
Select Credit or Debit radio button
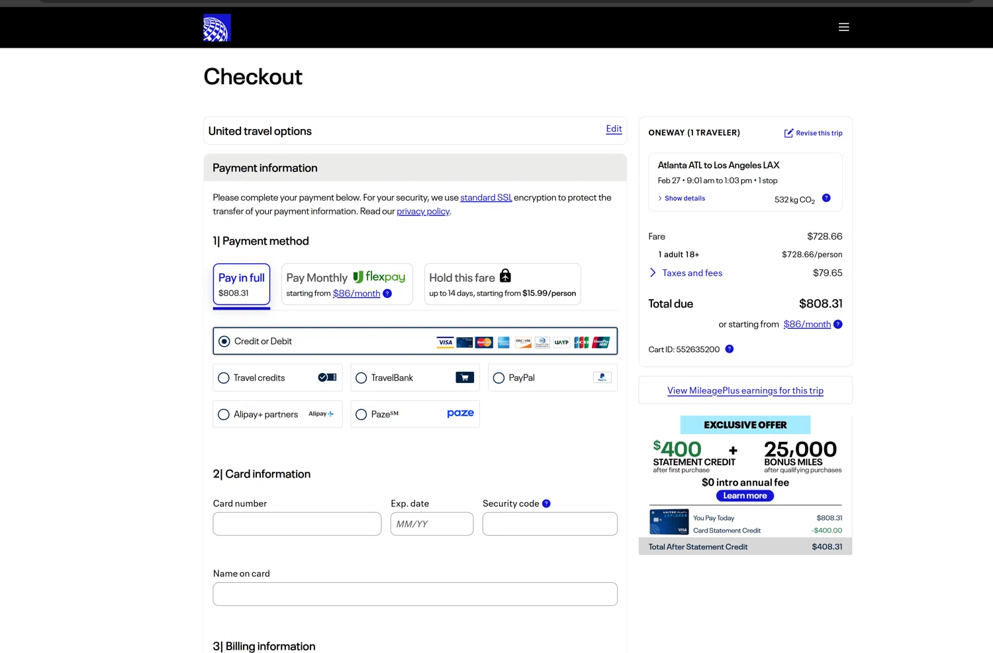pyautogui.click(x=224, y=341)
